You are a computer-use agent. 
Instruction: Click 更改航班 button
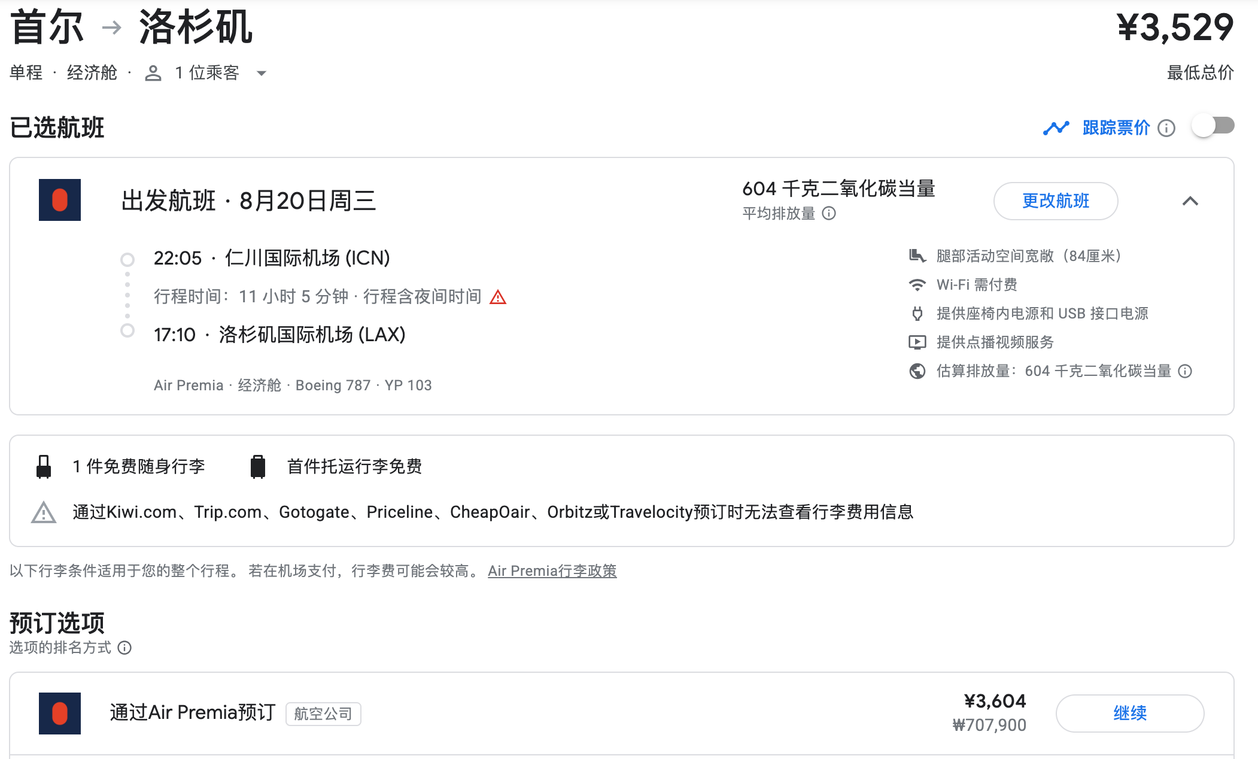point(1055,201)
